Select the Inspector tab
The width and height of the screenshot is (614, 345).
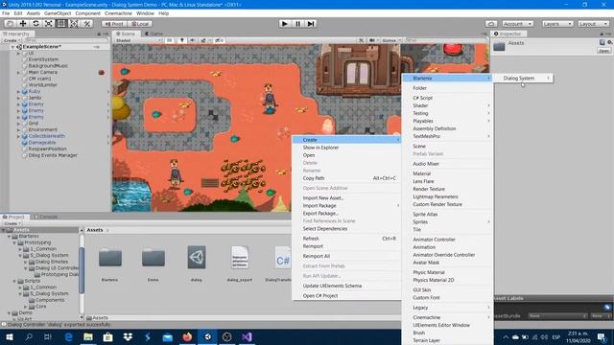[508, 34]
